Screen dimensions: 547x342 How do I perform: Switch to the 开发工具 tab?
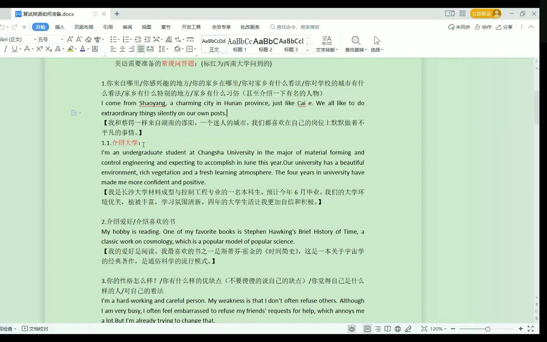191,27
